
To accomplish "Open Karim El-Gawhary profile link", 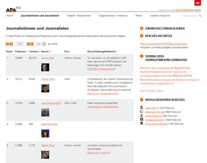I will 51,103.
